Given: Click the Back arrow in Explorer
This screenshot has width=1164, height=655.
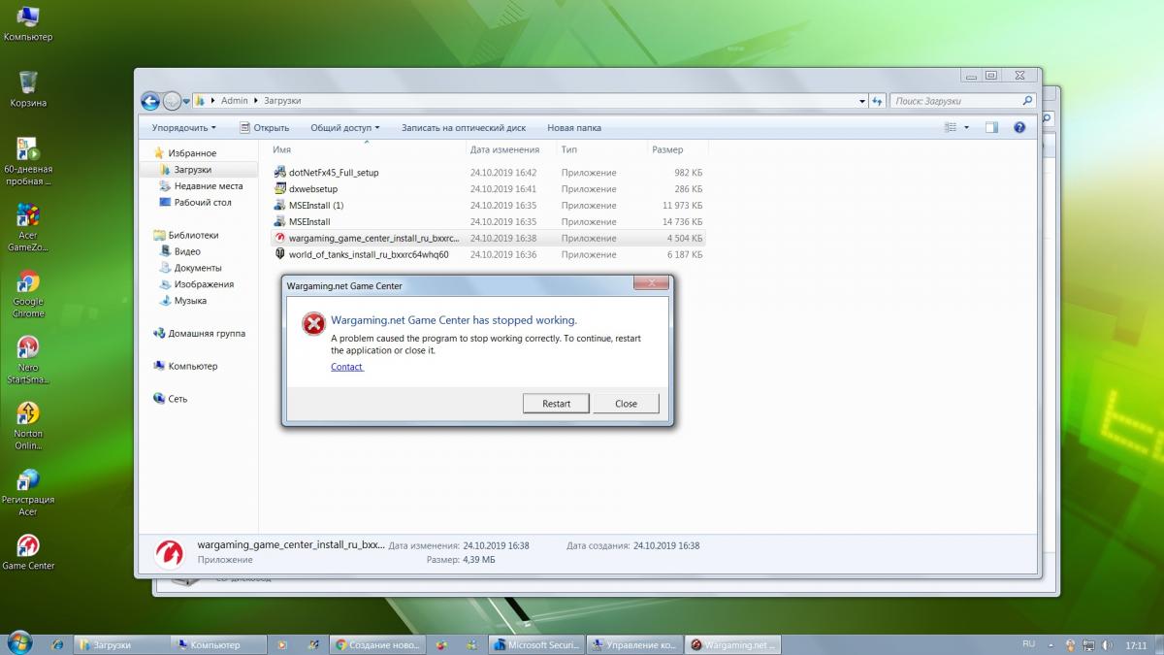Looking at the screenshot, I should point(150,100).
